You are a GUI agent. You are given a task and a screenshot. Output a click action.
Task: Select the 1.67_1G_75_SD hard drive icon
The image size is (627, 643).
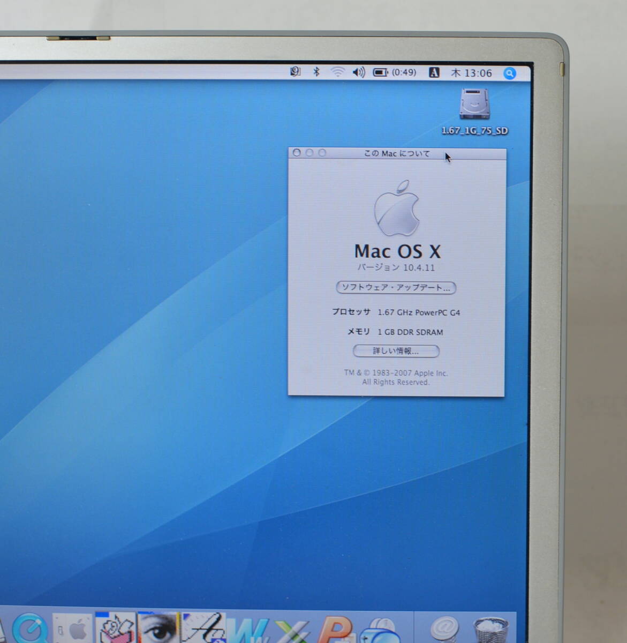(474, 104)
